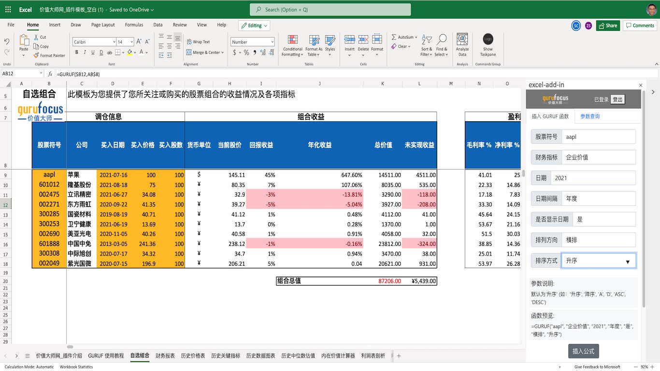Activate the Format Painter

(49, 56)
